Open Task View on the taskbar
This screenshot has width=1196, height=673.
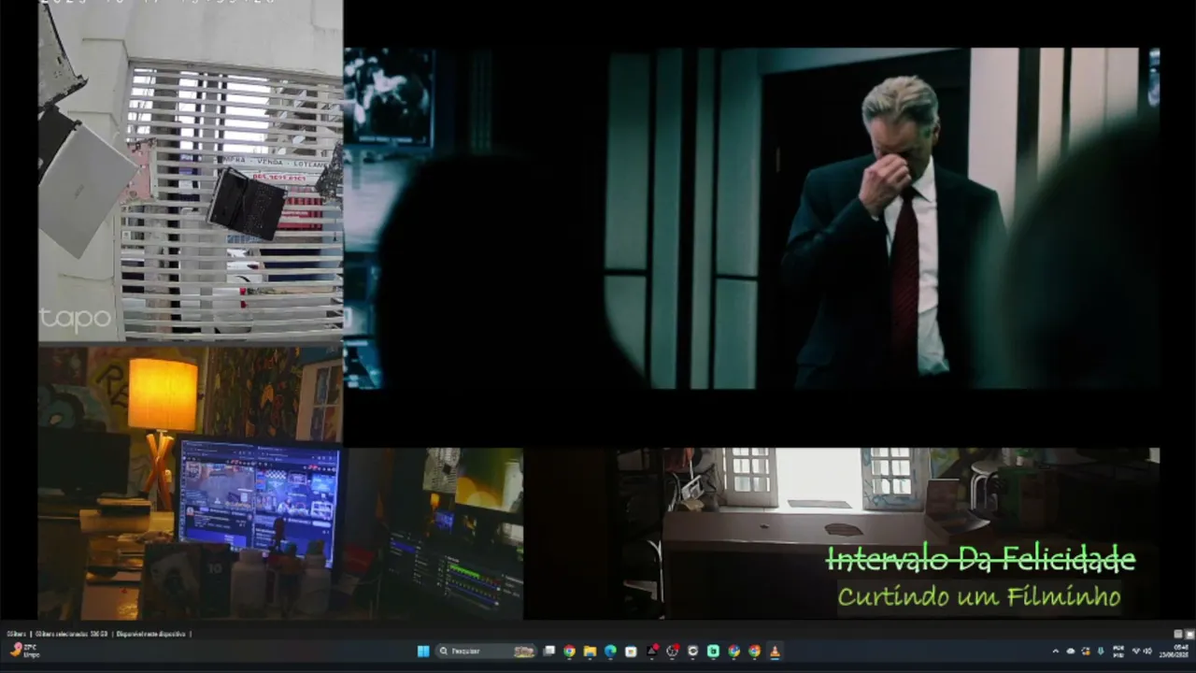click(549, 652)
